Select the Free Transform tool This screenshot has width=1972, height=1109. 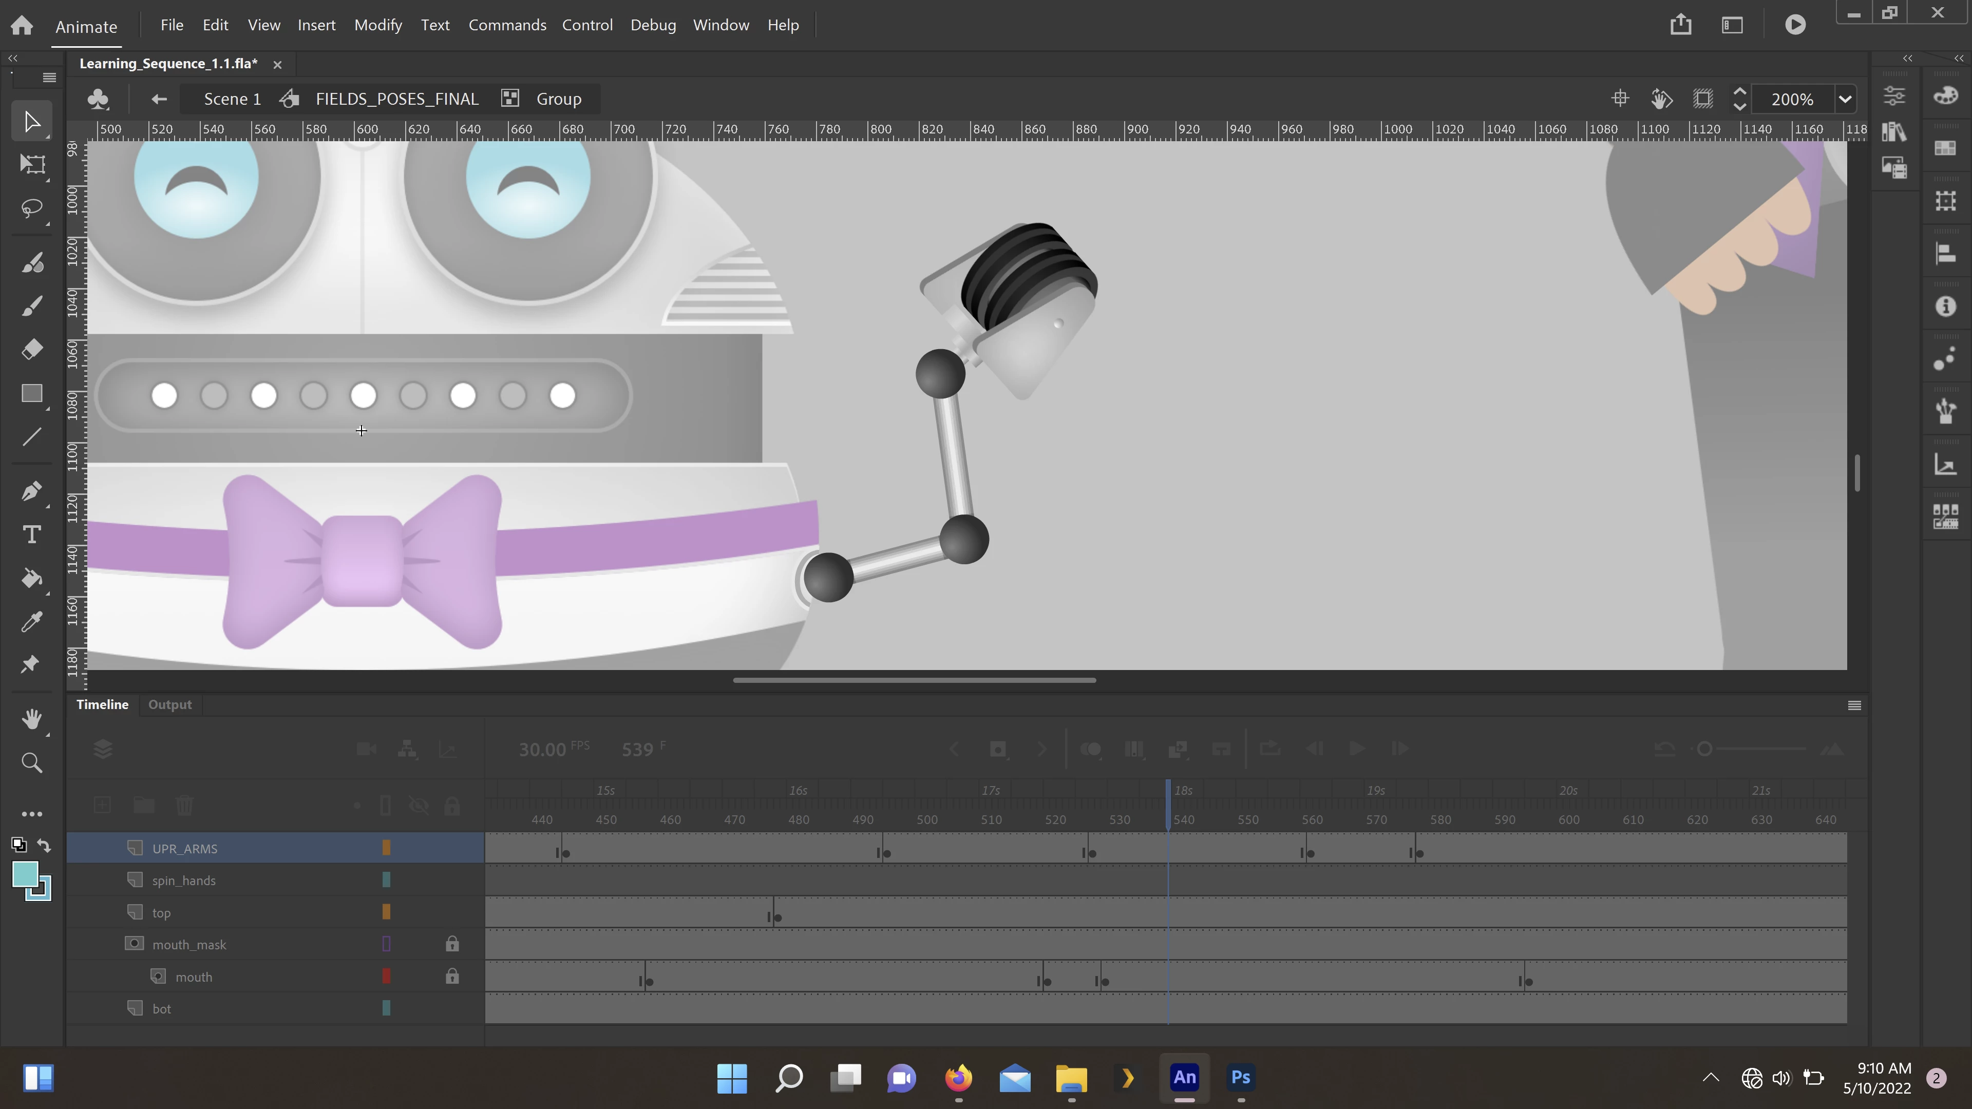[32, 164]
